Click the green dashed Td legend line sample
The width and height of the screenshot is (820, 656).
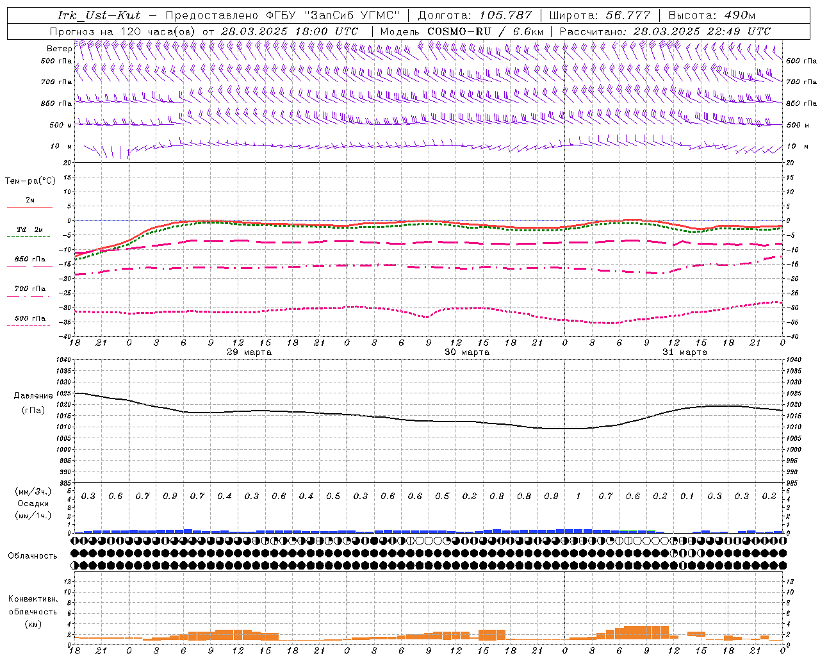click(x=29, y=237)
